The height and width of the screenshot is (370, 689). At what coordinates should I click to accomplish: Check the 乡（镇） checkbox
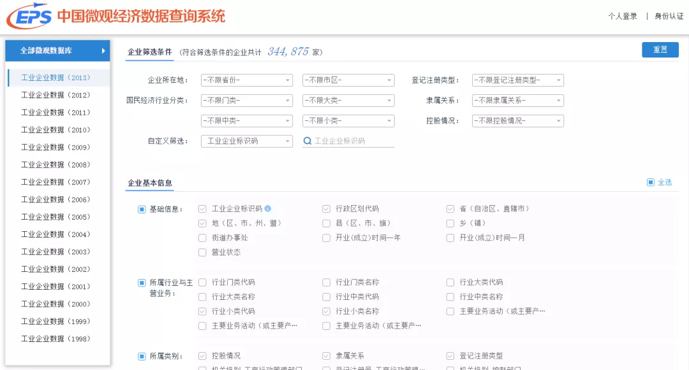point(450,223)
